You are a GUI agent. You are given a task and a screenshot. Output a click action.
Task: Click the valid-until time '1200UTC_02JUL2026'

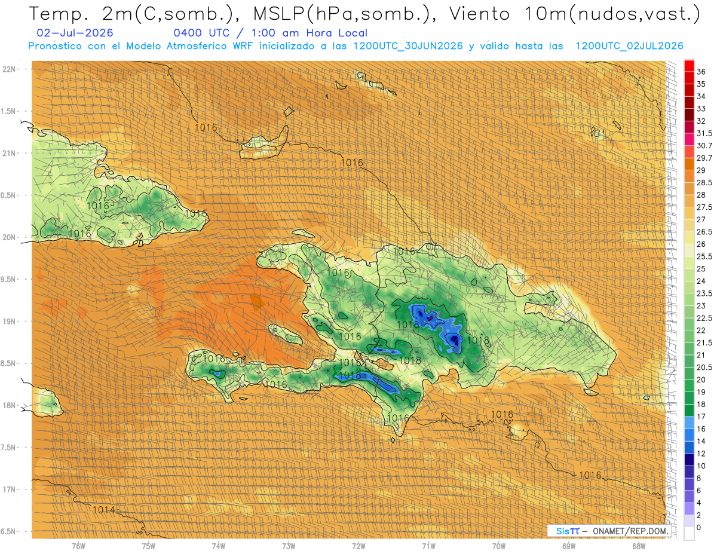coord(629,46)
